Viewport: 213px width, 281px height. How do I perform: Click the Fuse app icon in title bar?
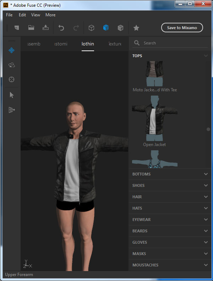tap(6, 5)
